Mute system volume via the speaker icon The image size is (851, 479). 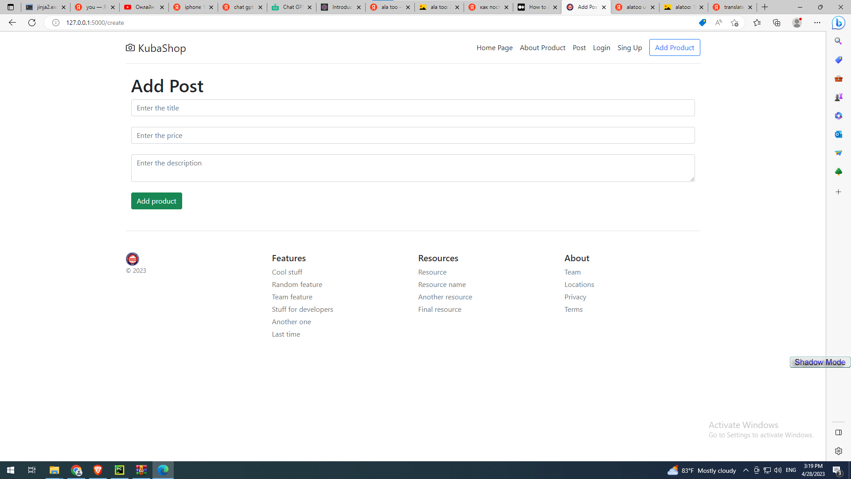coord(778,470)
